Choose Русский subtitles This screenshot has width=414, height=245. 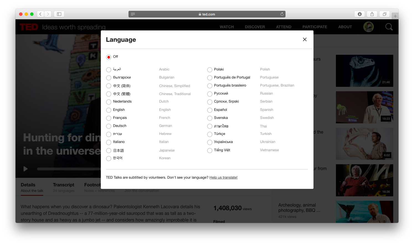(210, 94)
